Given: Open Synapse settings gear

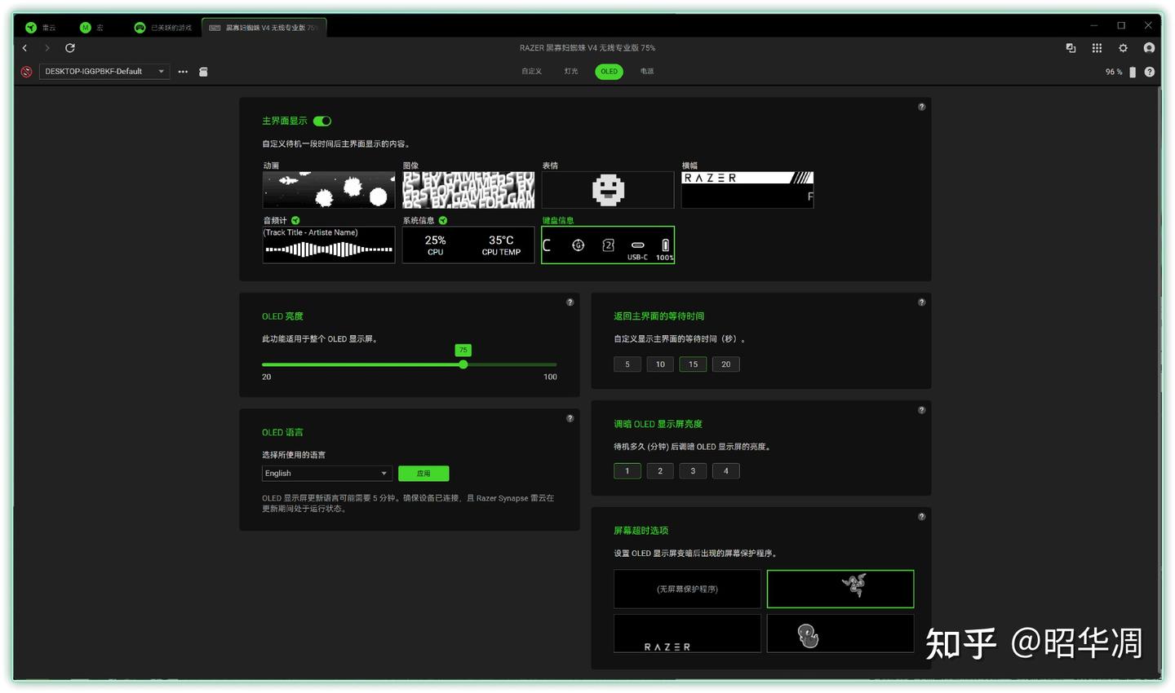Looking at the screenshot, I should pyautogui.click(x=1123, y=48).
